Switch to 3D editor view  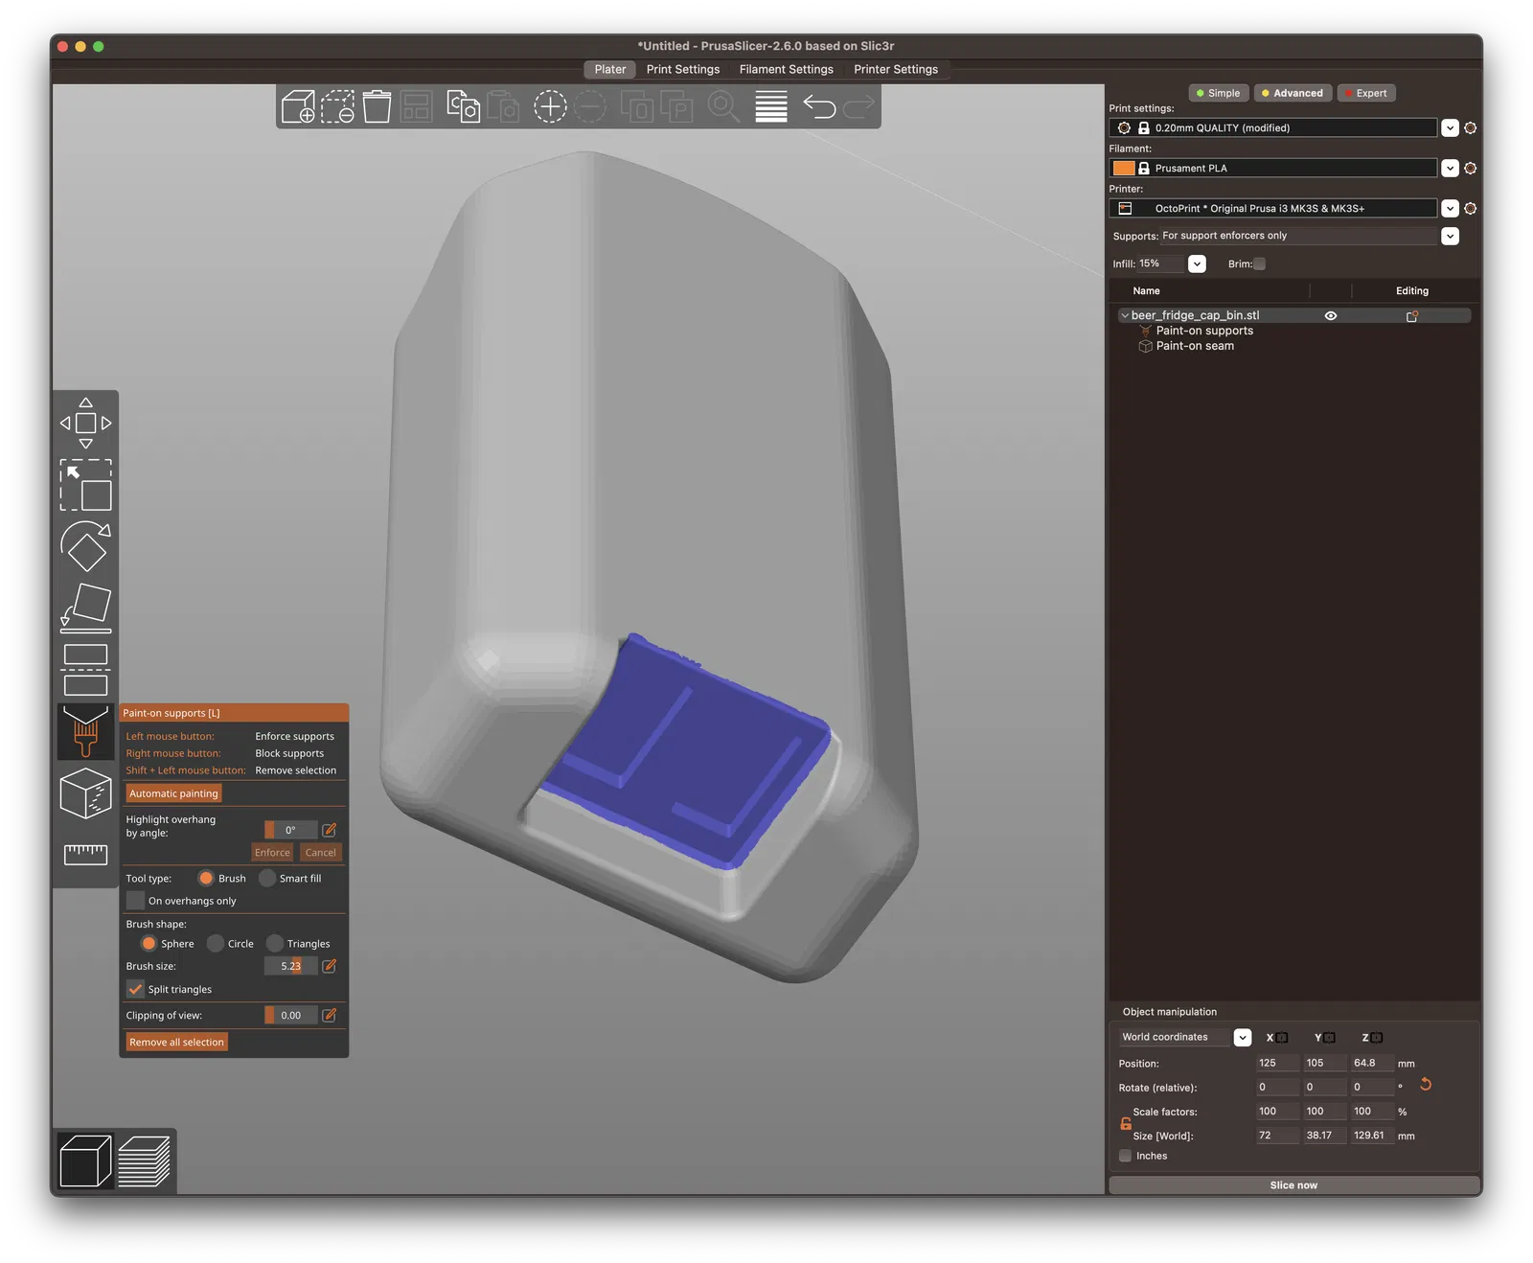pyautogui.click(x=85, y=1160)
